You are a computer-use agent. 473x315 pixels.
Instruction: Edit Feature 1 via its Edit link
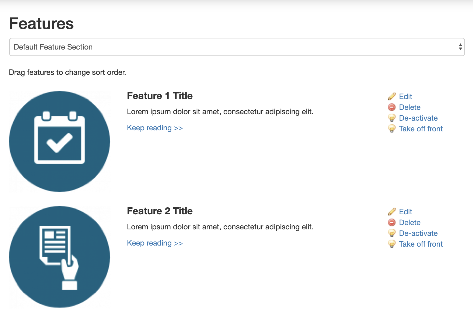[405, 96]
